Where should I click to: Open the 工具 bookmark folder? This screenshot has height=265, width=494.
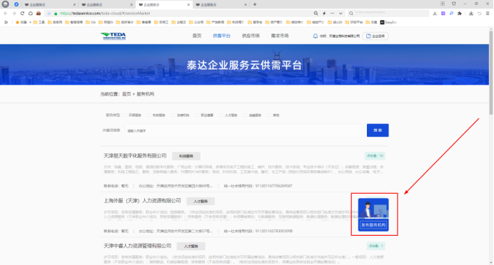click(39, 22)
